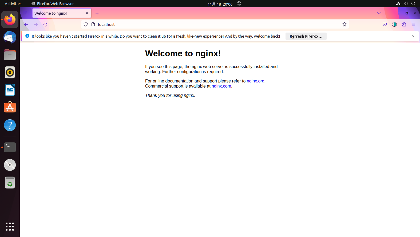This screenshot has height=237, width=420.
Task: Launch Thunderbird Mail from the dock
Action: pyautogui.click(x=10, y=37)
